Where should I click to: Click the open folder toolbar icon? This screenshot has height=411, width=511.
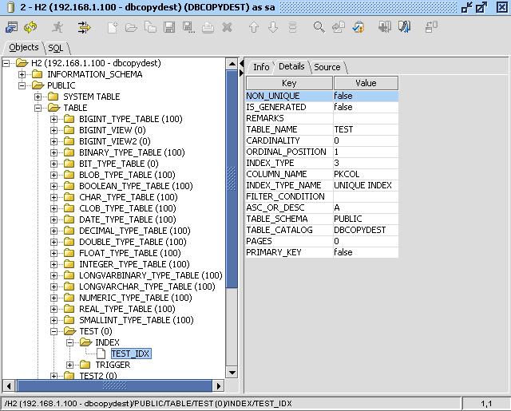click(131, 27)
